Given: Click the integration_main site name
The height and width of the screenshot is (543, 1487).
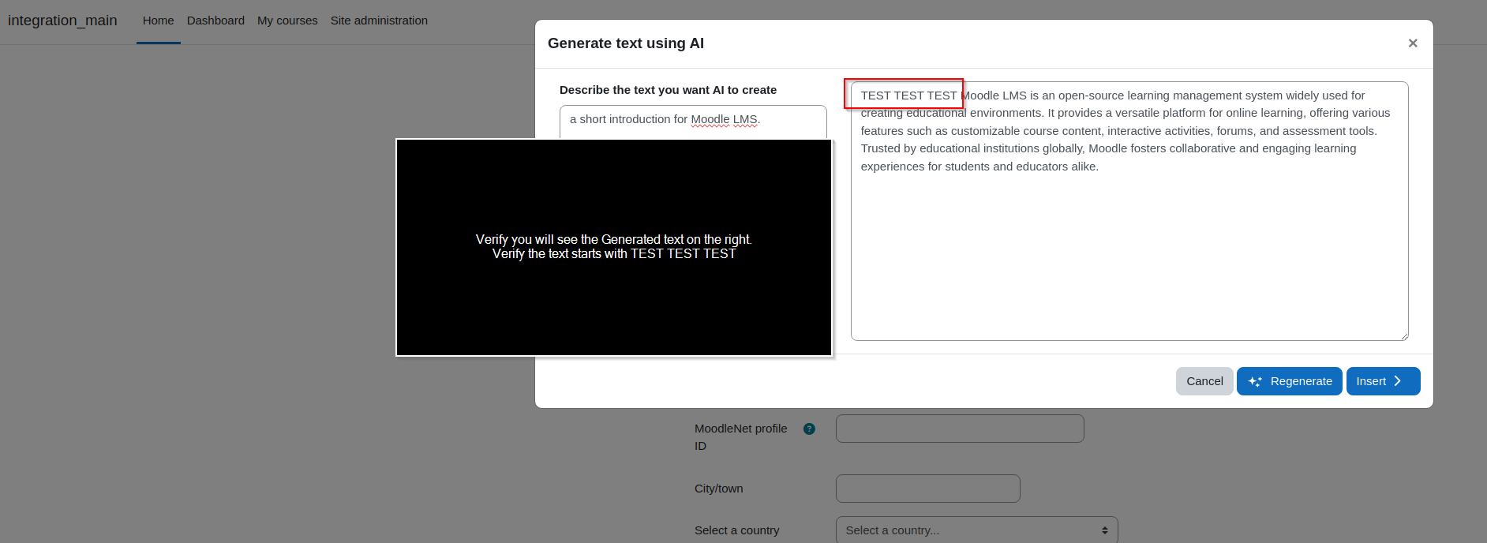Looking at the screenshot, I should [62, 21].
